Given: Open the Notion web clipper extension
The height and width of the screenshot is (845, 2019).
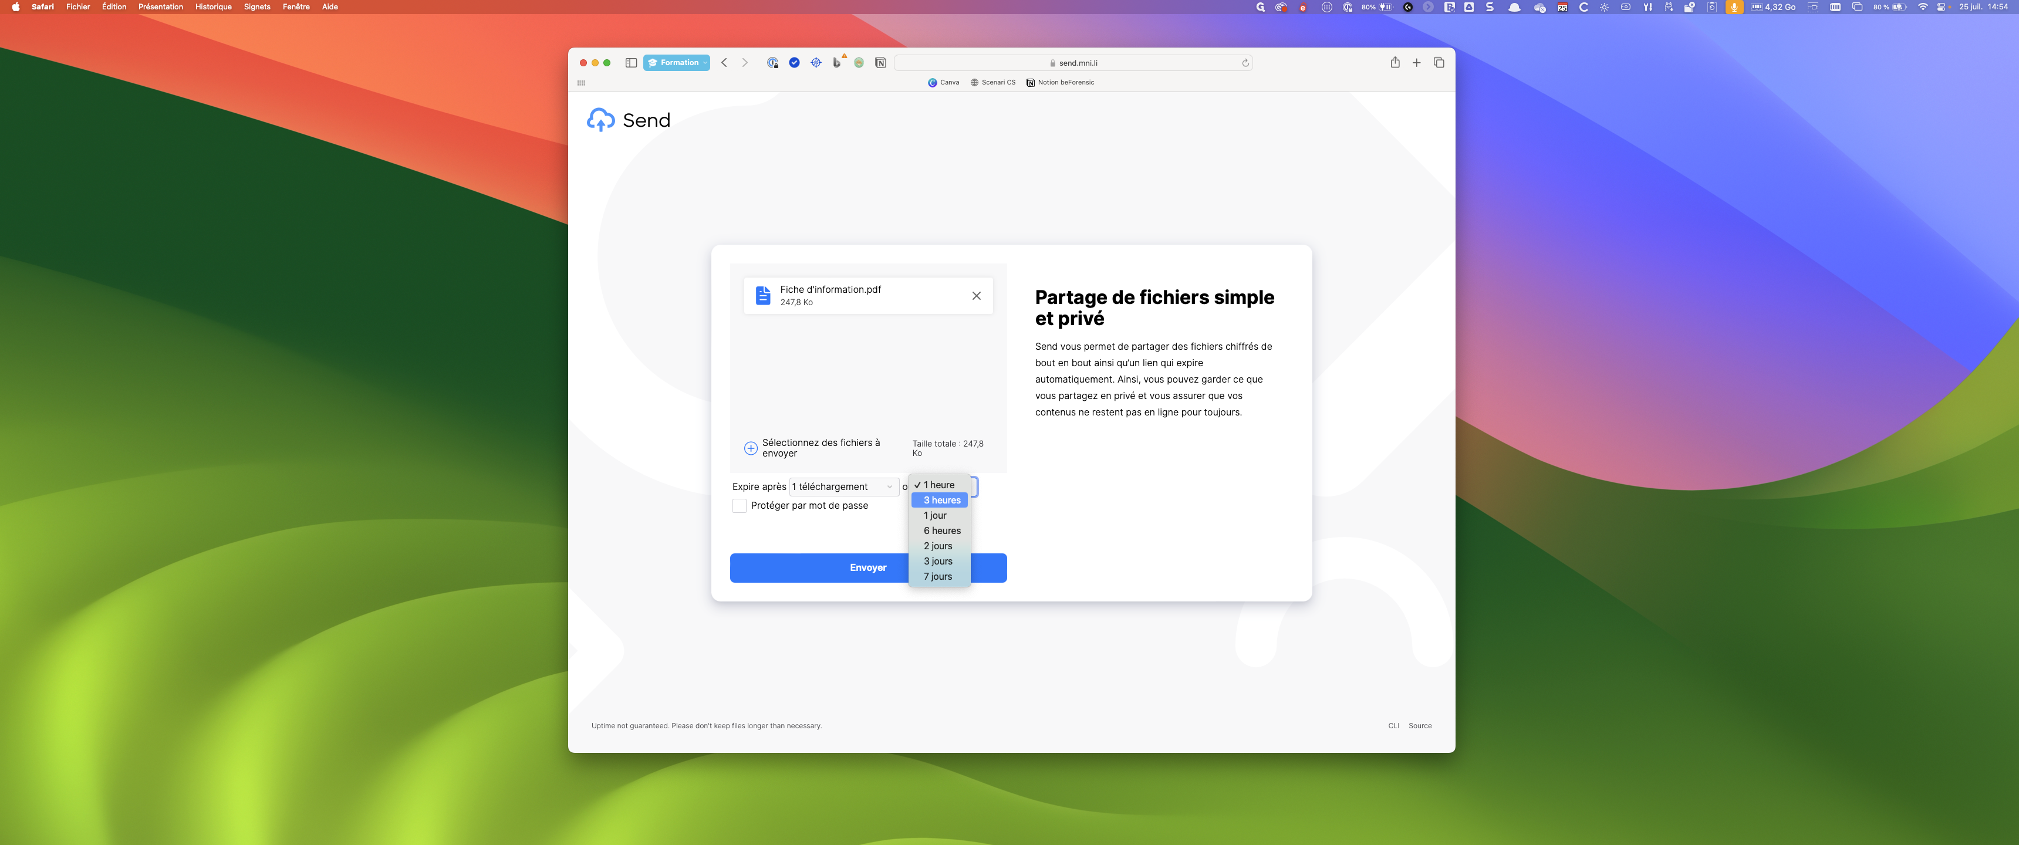Looking at the screenshot, I should [880, 63].
